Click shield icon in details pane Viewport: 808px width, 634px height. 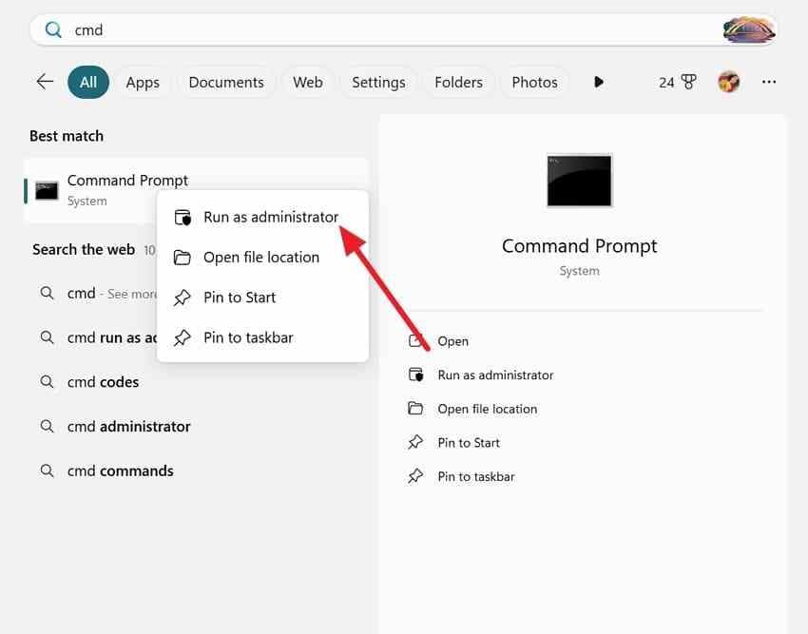click(415, 375)
